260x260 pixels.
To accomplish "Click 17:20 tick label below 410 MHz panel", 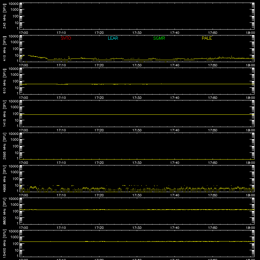I will [x=99, y=65].
